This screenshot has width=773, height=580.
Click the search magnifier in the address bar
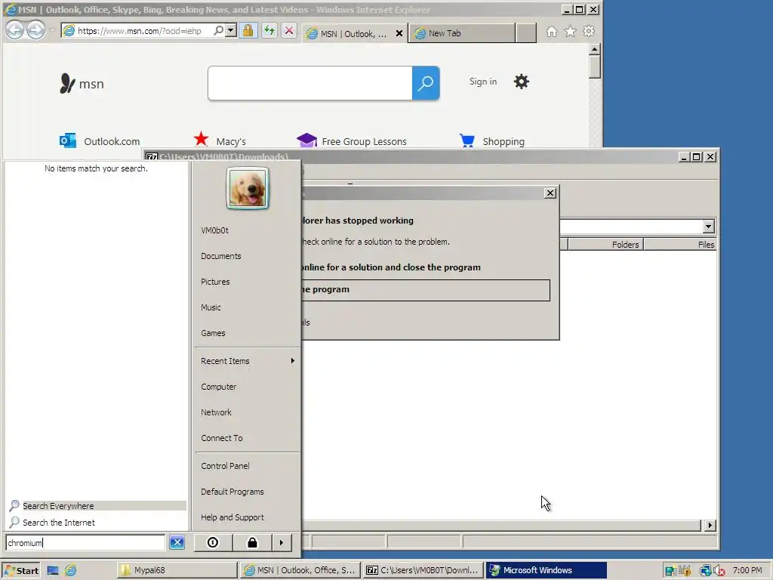(218, 30)
